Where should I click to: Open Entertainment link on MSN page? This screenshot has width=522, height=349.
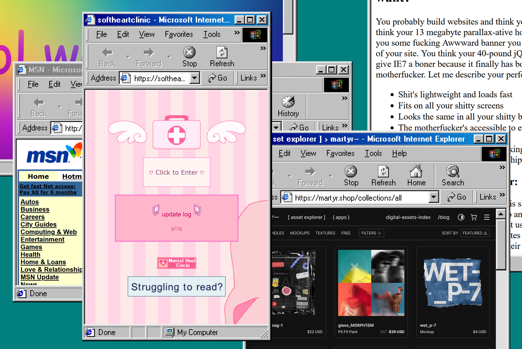pyautogui.click(x=42, y=239)
